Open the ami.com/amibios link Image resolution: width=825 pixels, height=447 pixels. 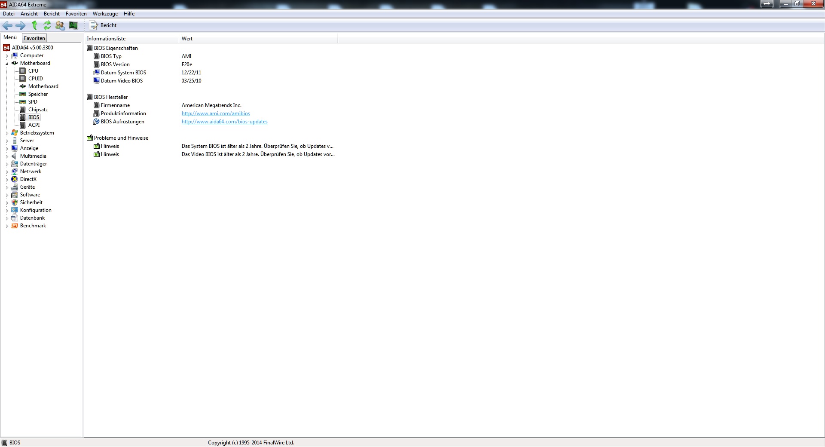(216, 113)
